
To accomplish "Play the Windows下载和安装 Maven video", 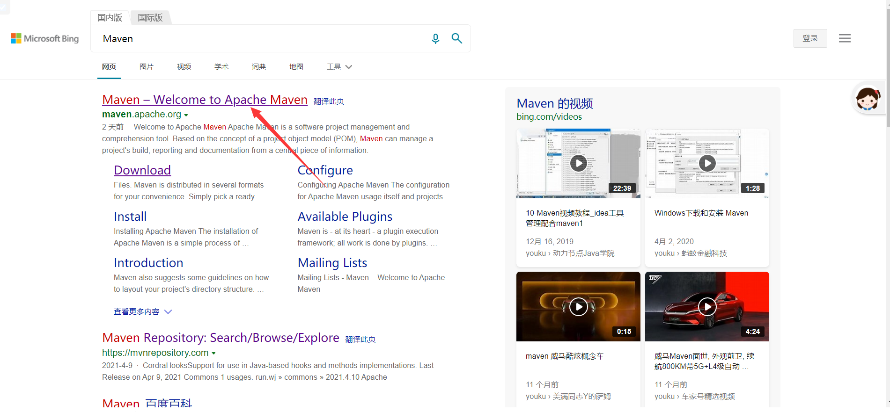I will point(707,163).
